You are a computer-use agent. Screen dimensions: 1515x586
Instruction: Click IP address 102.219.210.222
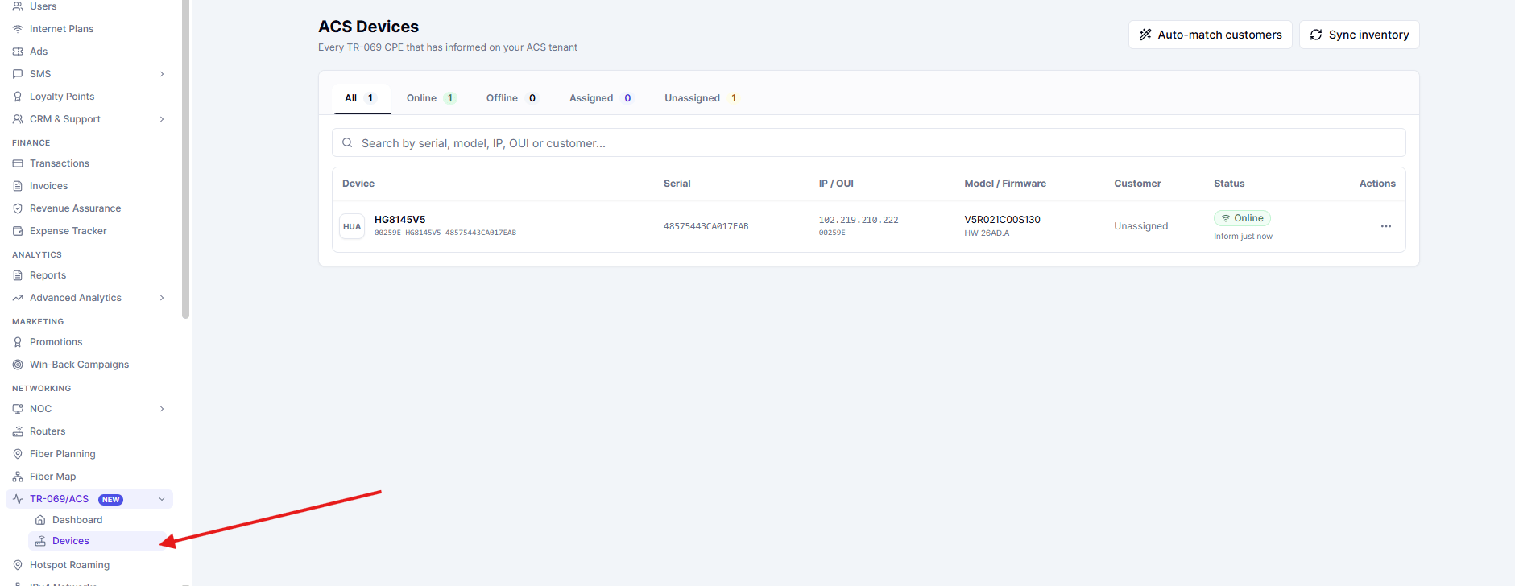859,220
